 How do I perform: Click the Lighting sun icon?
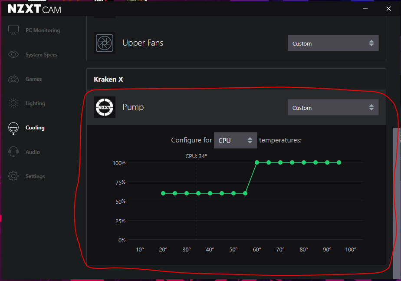[x=13, y=103]
